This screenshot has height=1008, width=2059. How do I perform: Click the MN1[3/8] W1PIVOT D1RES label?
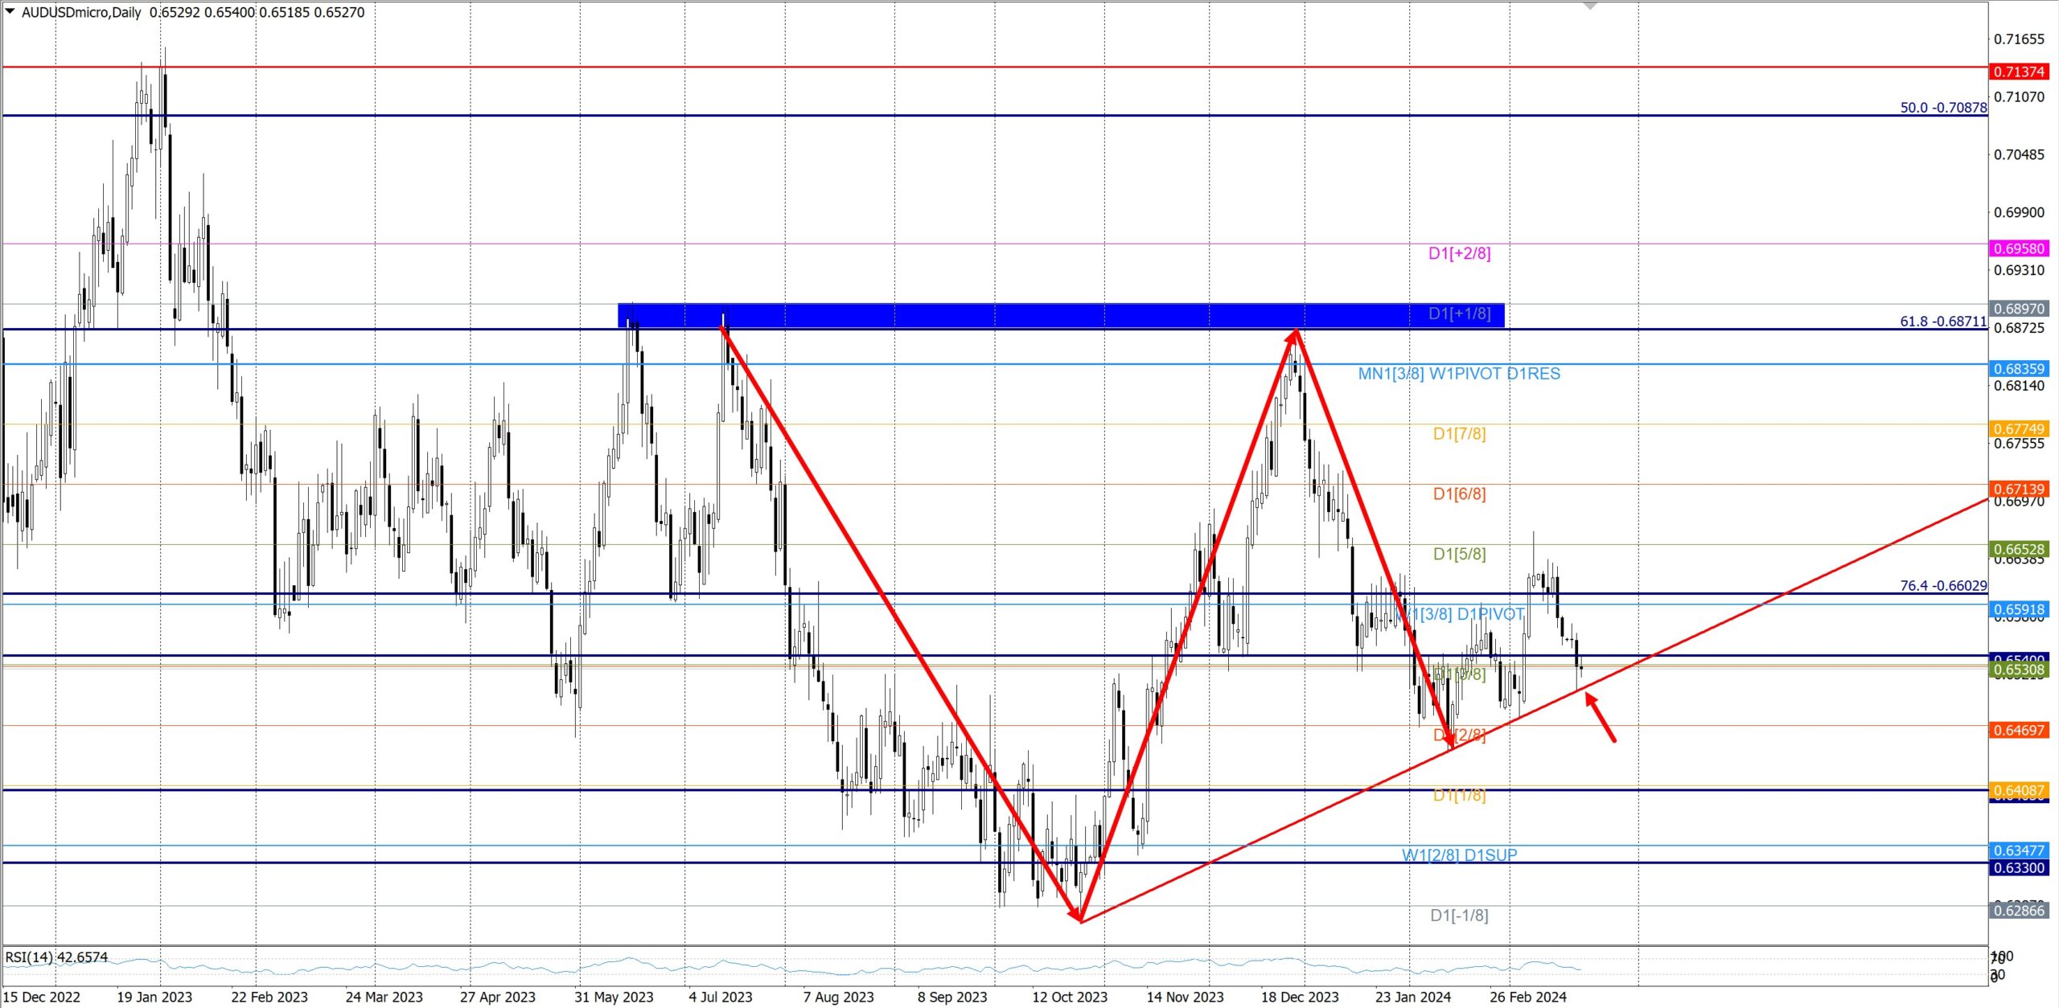(1458, 374)
